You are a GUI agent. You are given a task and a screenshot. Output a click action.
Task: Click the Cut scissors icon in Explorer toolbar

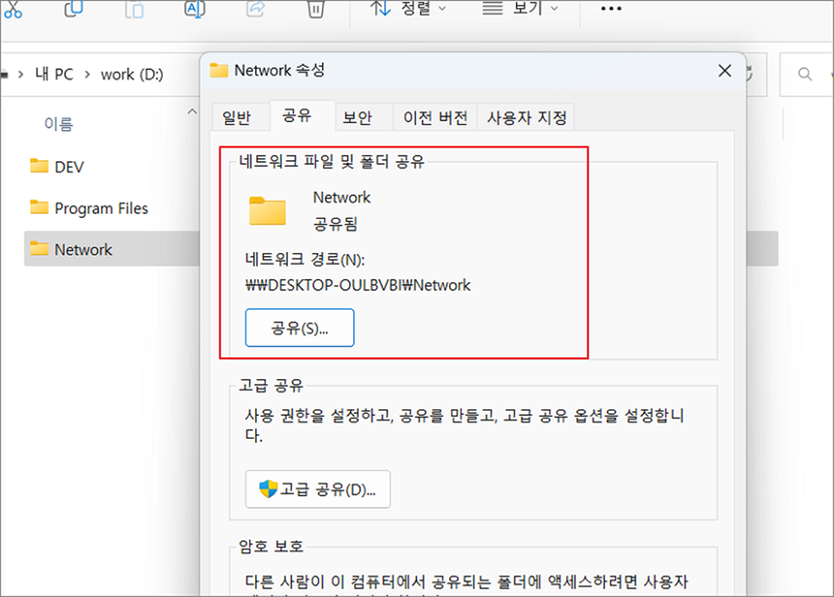(x=12, y=9)
